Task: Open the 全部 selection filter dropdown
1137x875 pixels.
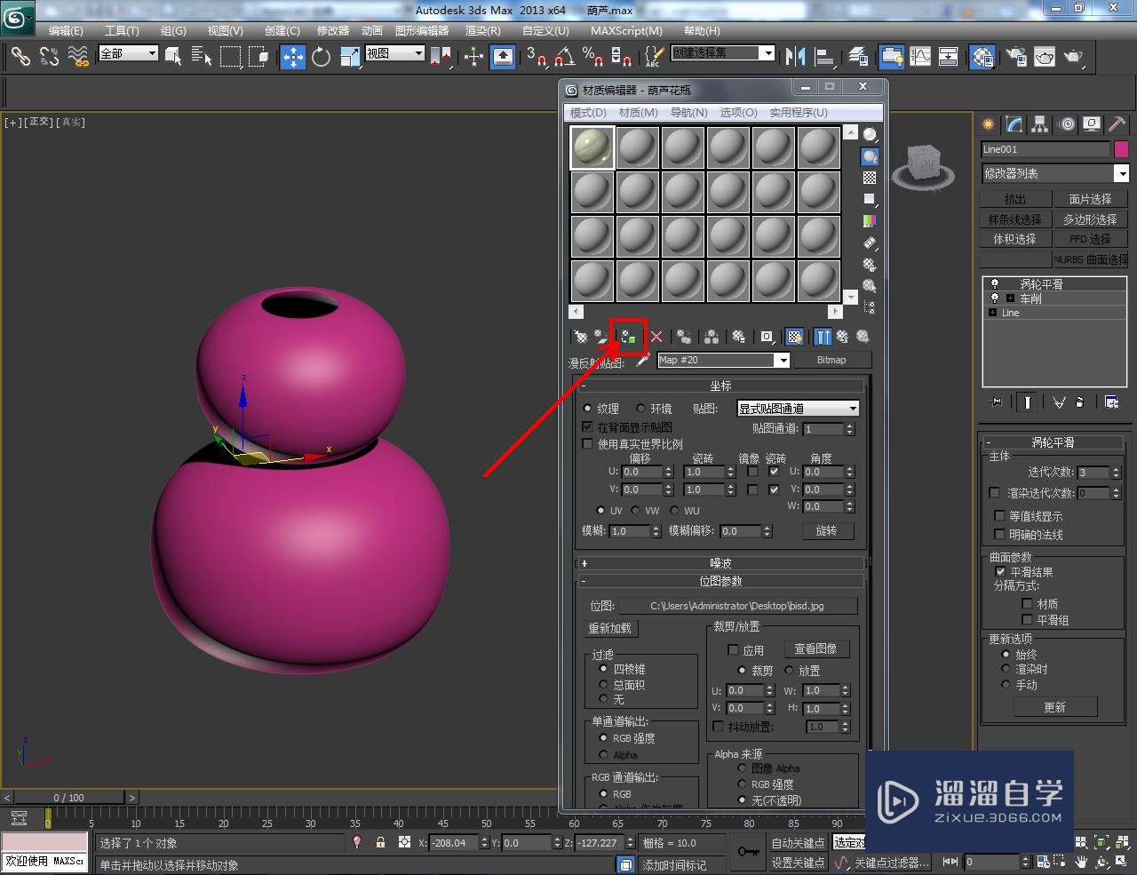Action: point(128,53)
